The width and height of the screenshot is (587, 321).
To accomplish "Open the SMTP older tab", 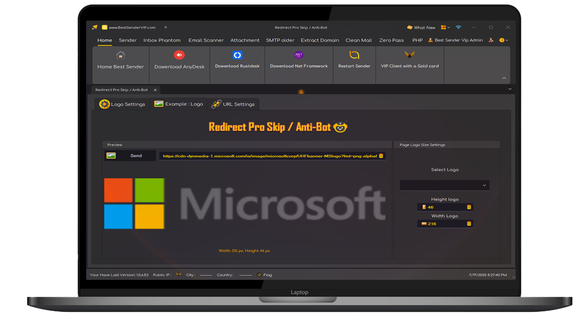I will [x=280, y=40].
